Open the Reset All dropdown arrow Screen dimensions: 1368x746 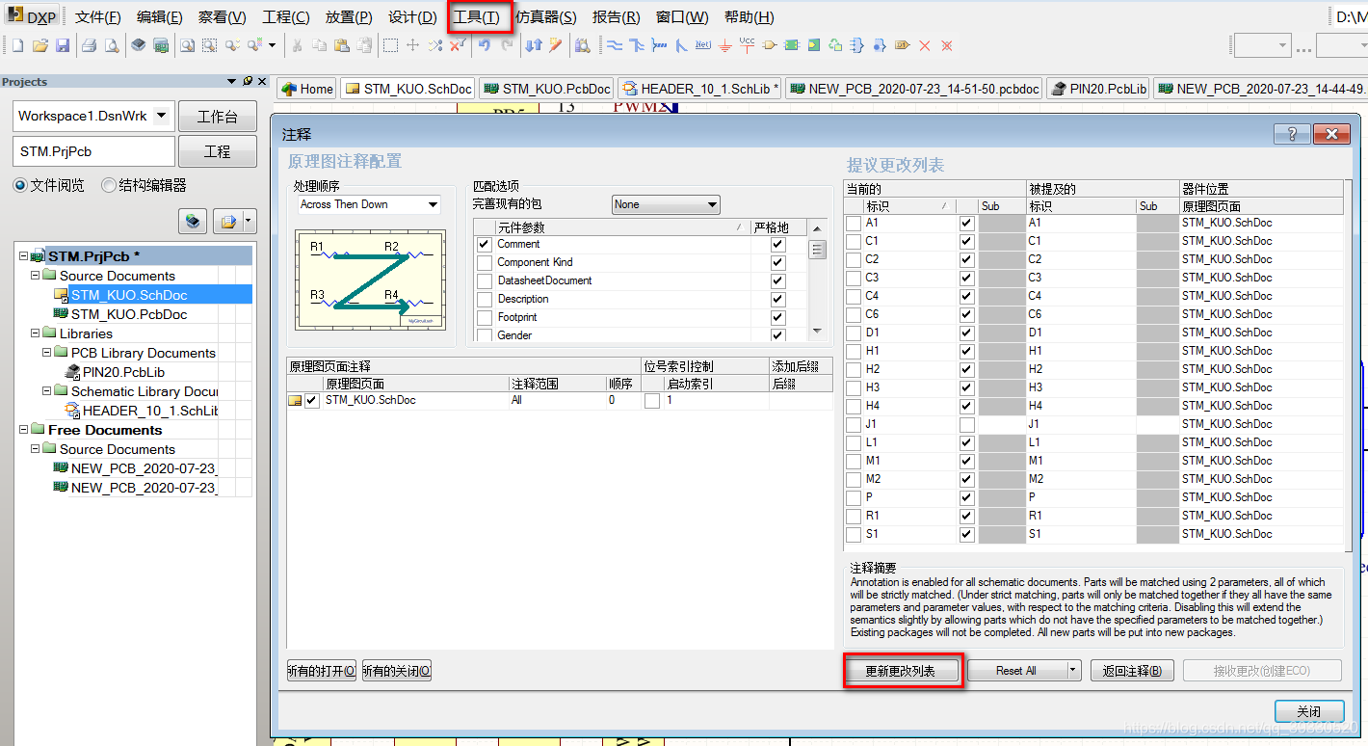point(1073,671)
